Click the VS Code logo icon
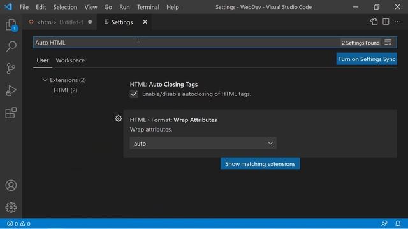The width and height of the screenshot is (408, 229). (x=8, y=7)
